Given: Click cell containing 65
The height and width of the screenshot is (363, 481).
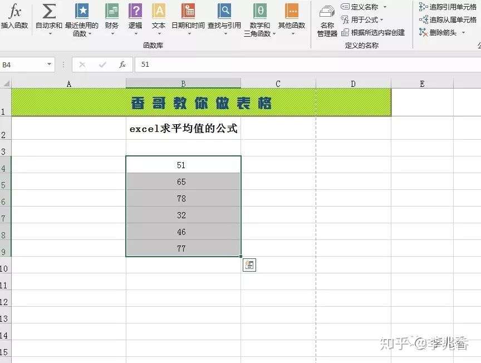Looking at the screenshot, I should 184,181.
